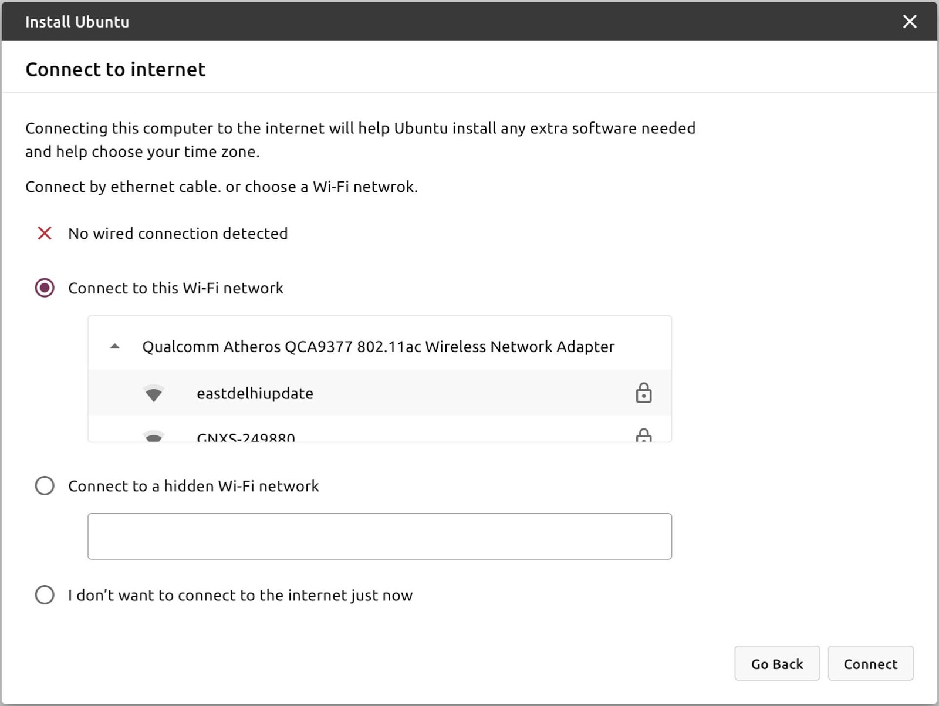This screenshot has width=939, height=706.
Task: Click the Go Back button
Action: pos(777,663)
